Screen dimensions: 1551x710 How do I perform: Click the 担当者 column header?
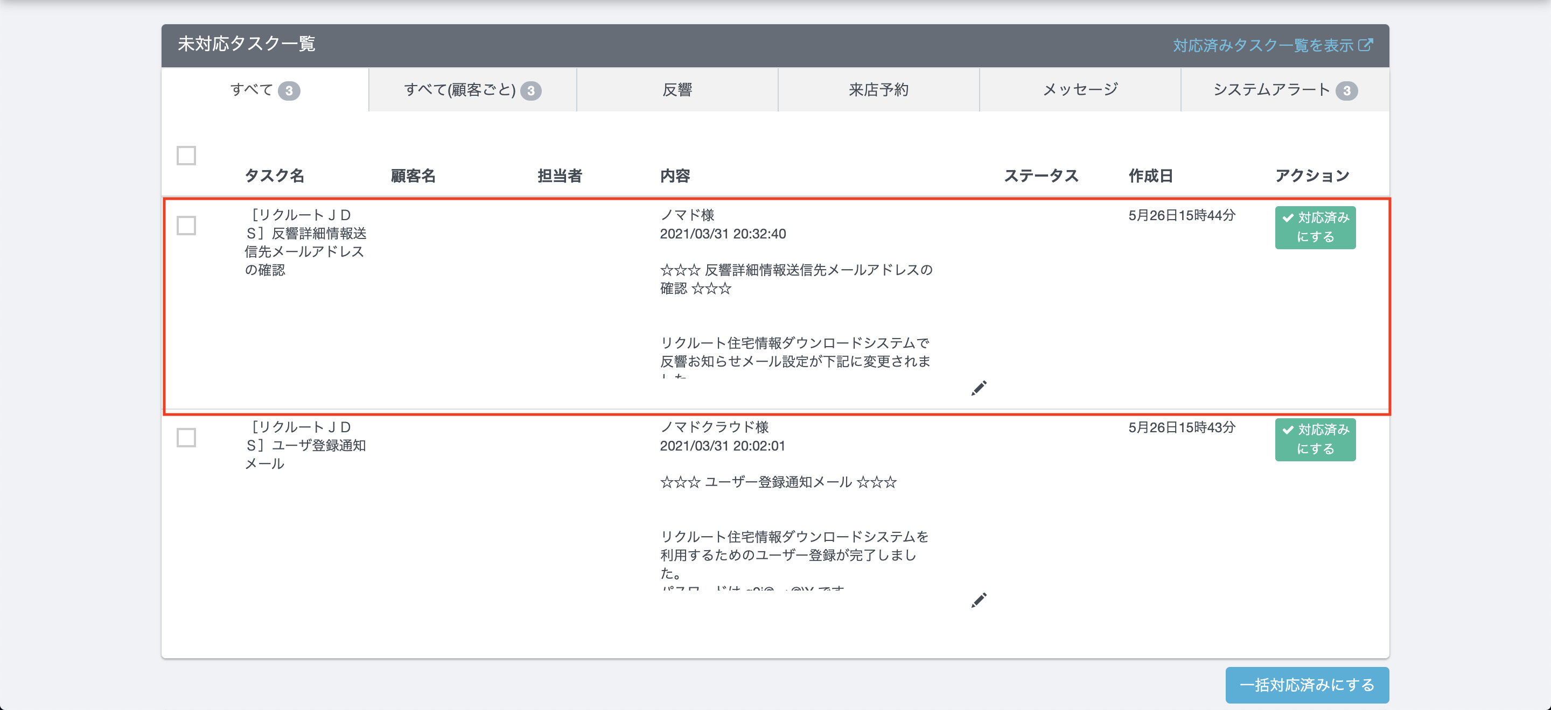click(x=560, y=175)
